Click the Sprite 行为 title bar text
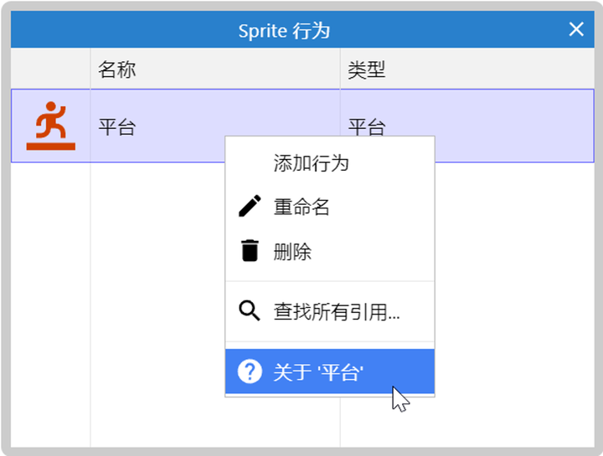This screenshot has height=456, width=603. click(x=284, y=31)
